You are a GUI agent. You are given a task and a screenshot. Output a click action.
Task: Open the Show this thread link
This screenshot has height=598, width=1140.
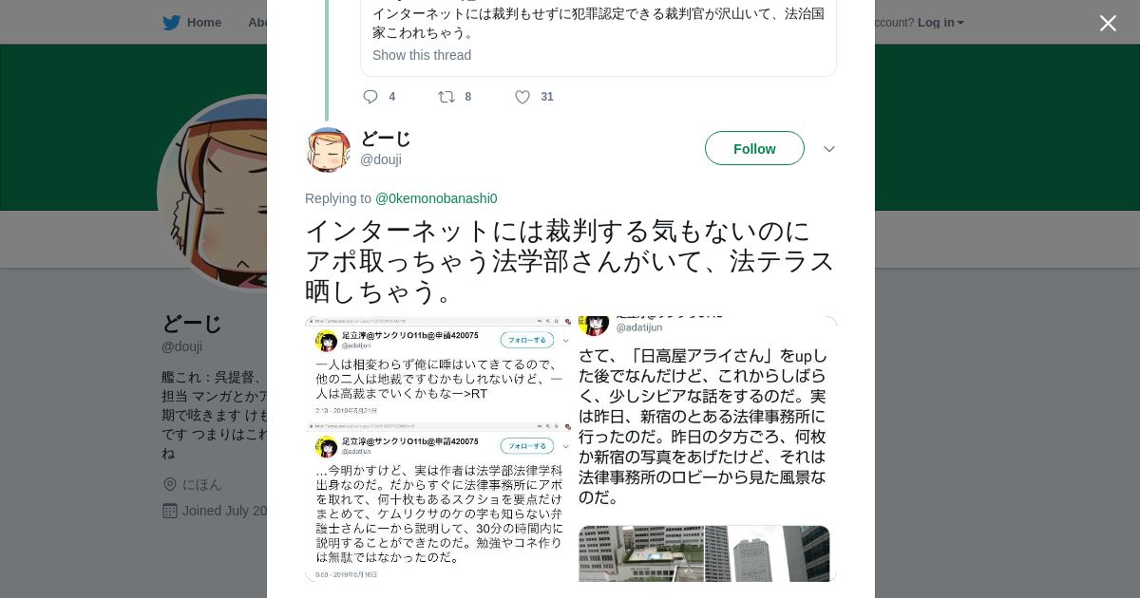[422, 55]
